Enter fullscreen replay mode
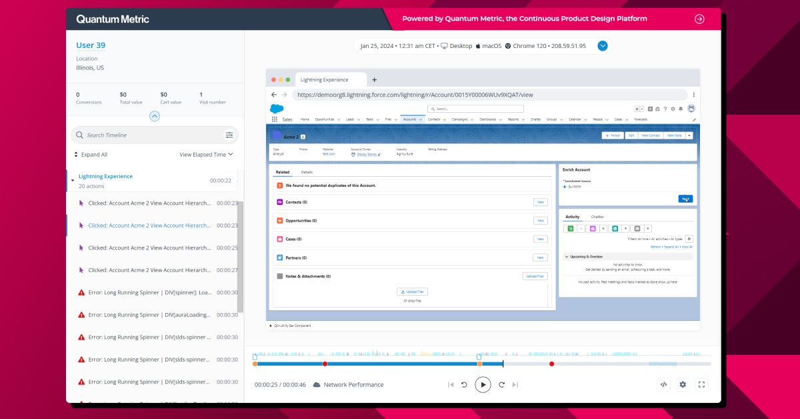The height and width of the screenshot is (419, 800). (701, 384)
